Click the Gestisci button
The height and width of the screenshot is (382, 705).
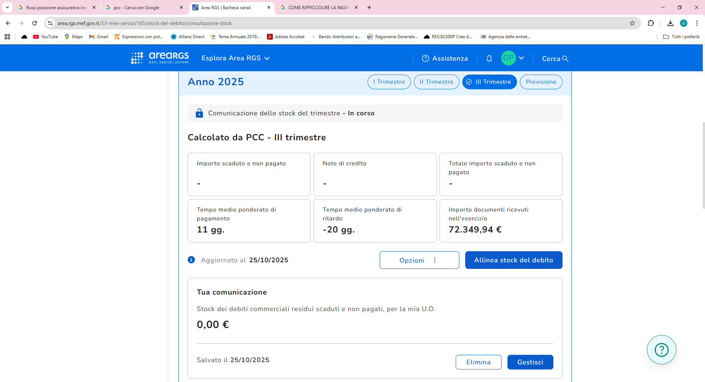pos(530,362)
